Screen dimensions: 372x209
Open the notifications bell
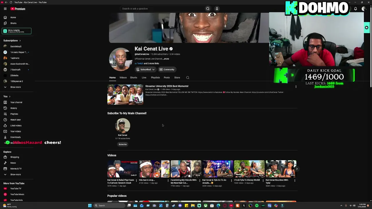[355, 9]
